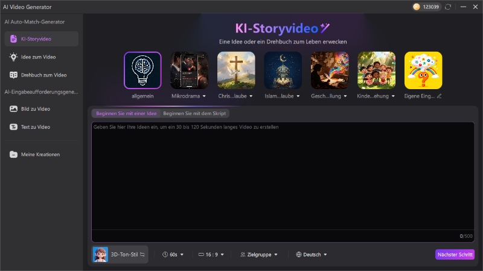
Task: Switch to Beginnen Sie mit dem Skript tab
Action: point(194,113)
